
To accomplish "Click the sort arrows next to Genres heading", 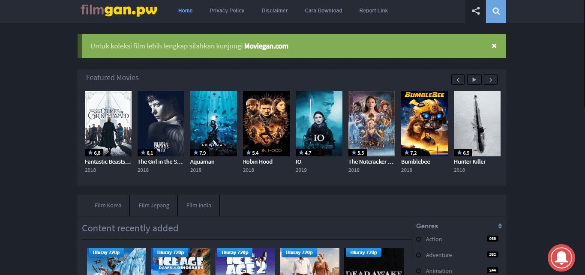I will point(499,226).
